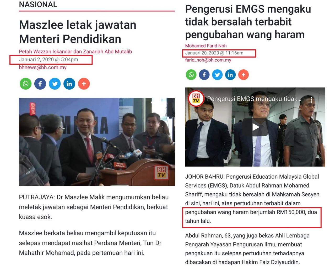Open Maszlee press conference image
The height and width of the screenshot is (269, 335).
pos(97,142)
